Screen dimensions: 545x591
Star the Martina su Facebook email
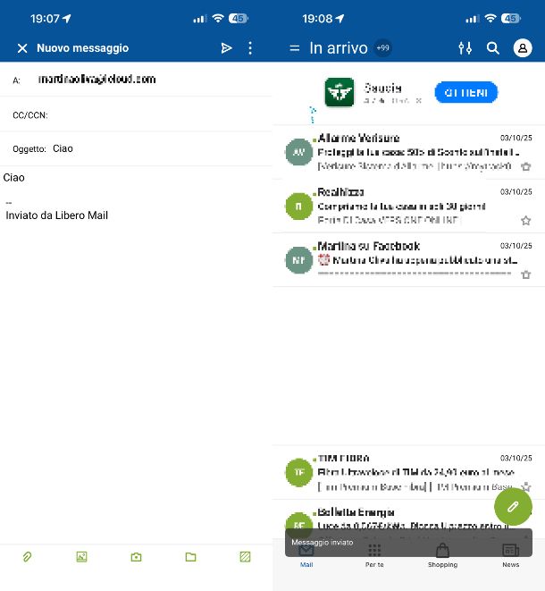(x=526, y=274)
